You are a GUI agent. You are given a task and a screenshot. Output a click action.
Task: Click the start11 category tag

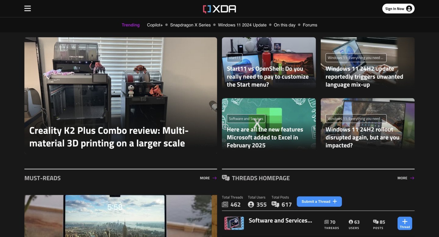234,58
